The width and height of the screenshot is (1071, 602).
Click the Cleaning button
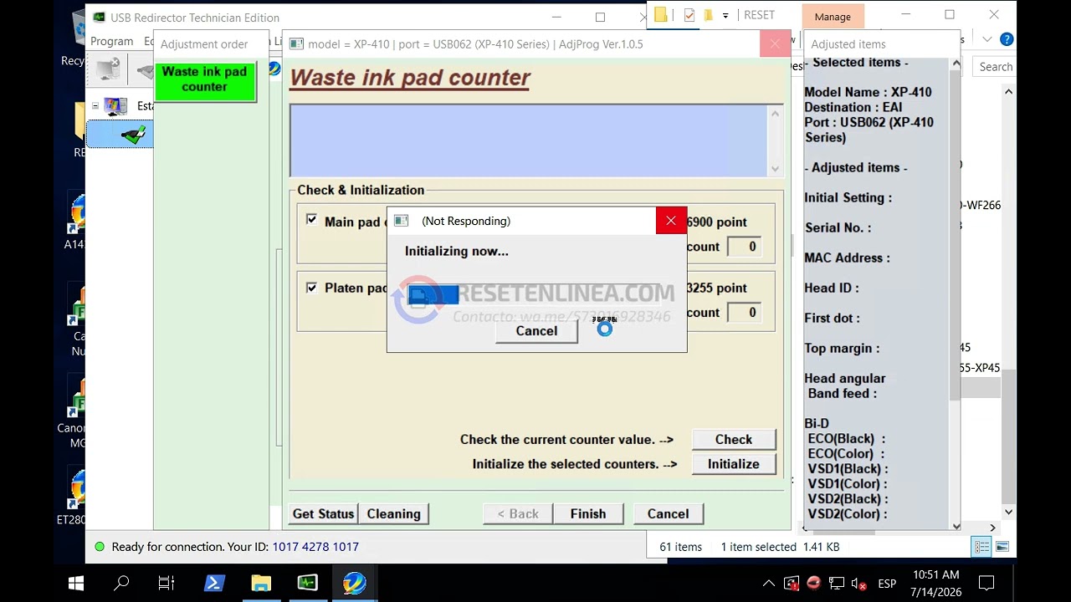pyautogui.click(x=393, y=514)
